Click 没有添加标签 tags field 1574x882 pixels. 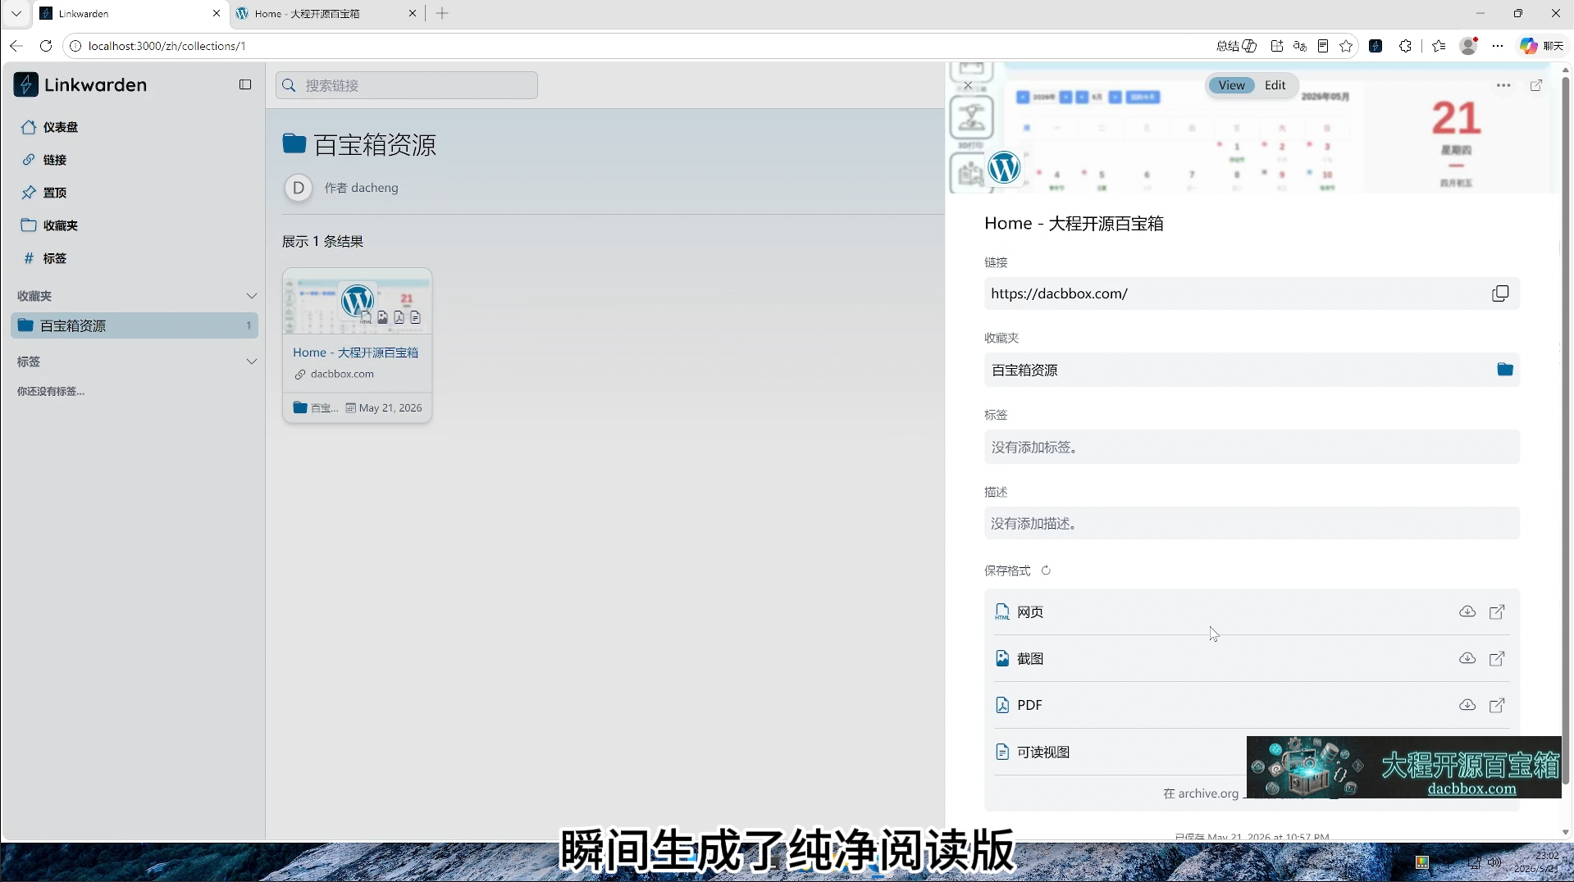point(1252,447)
